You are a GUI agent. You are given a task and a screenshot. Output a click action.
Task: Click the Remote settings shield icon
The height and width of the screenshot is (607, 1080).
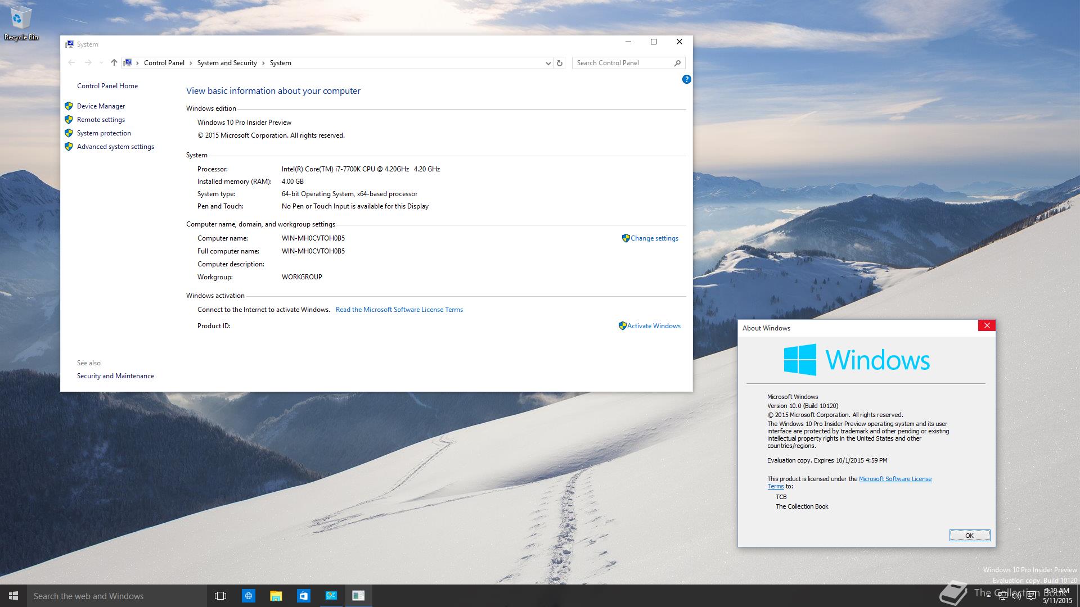tap(69, 120)
